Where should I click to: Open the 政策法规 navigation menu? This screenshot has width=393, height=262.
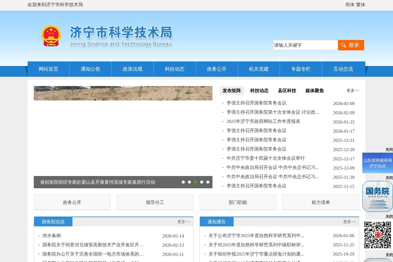[133, 69]
